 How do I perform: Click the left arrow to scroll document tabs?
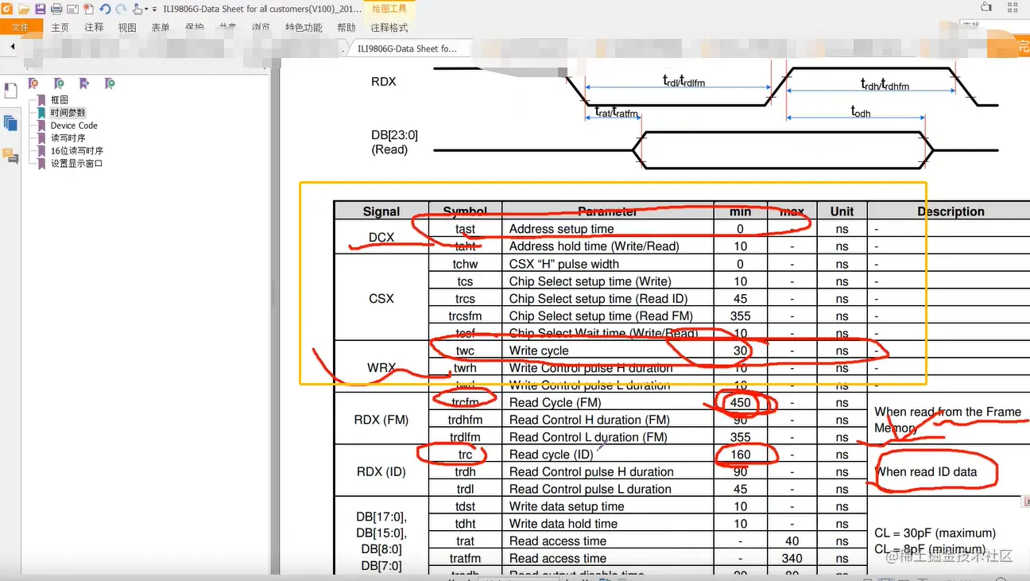[x=13, y=48]
